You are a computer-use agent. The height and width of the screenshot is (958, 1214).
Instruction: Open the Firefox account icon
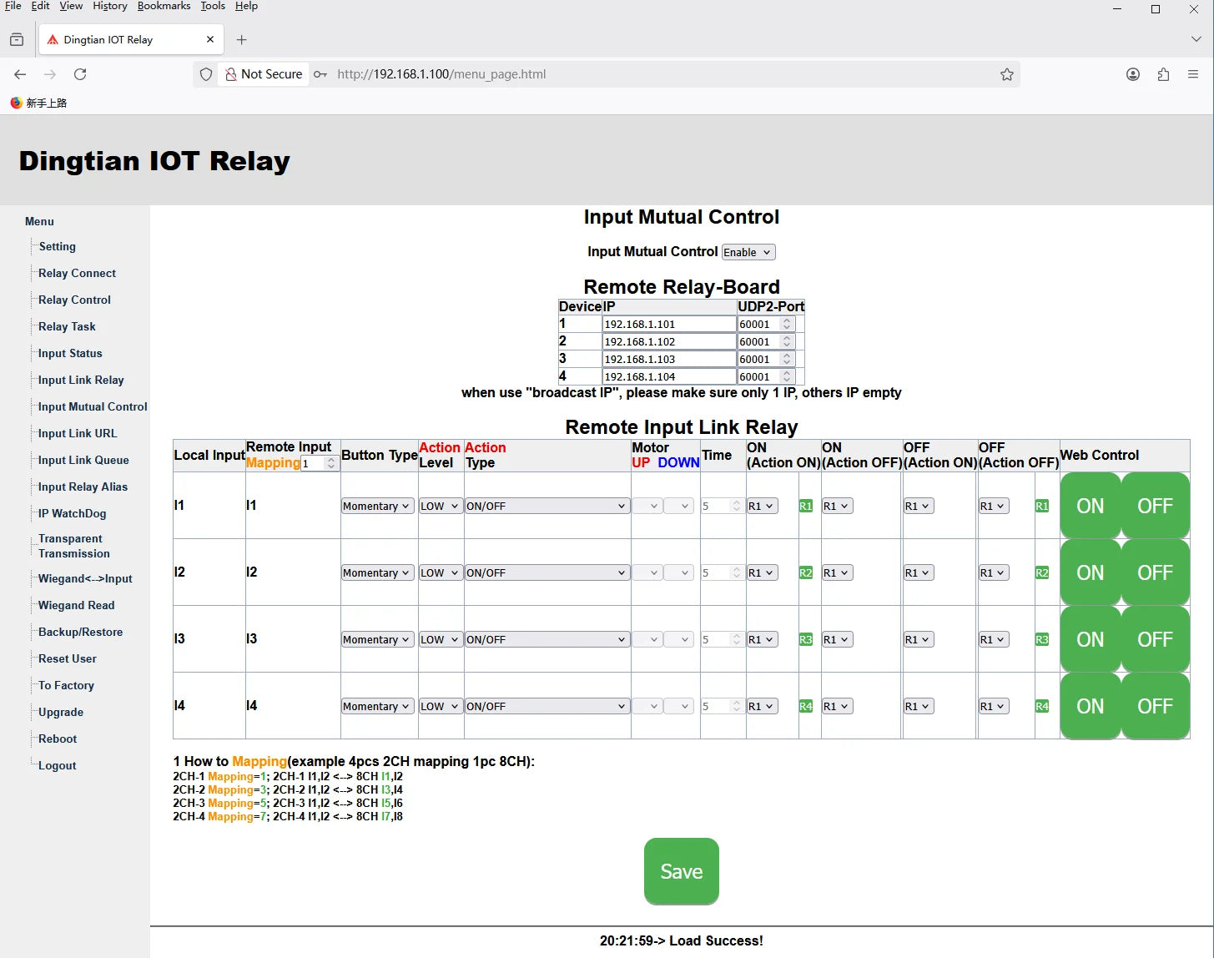pos(1133,74)
